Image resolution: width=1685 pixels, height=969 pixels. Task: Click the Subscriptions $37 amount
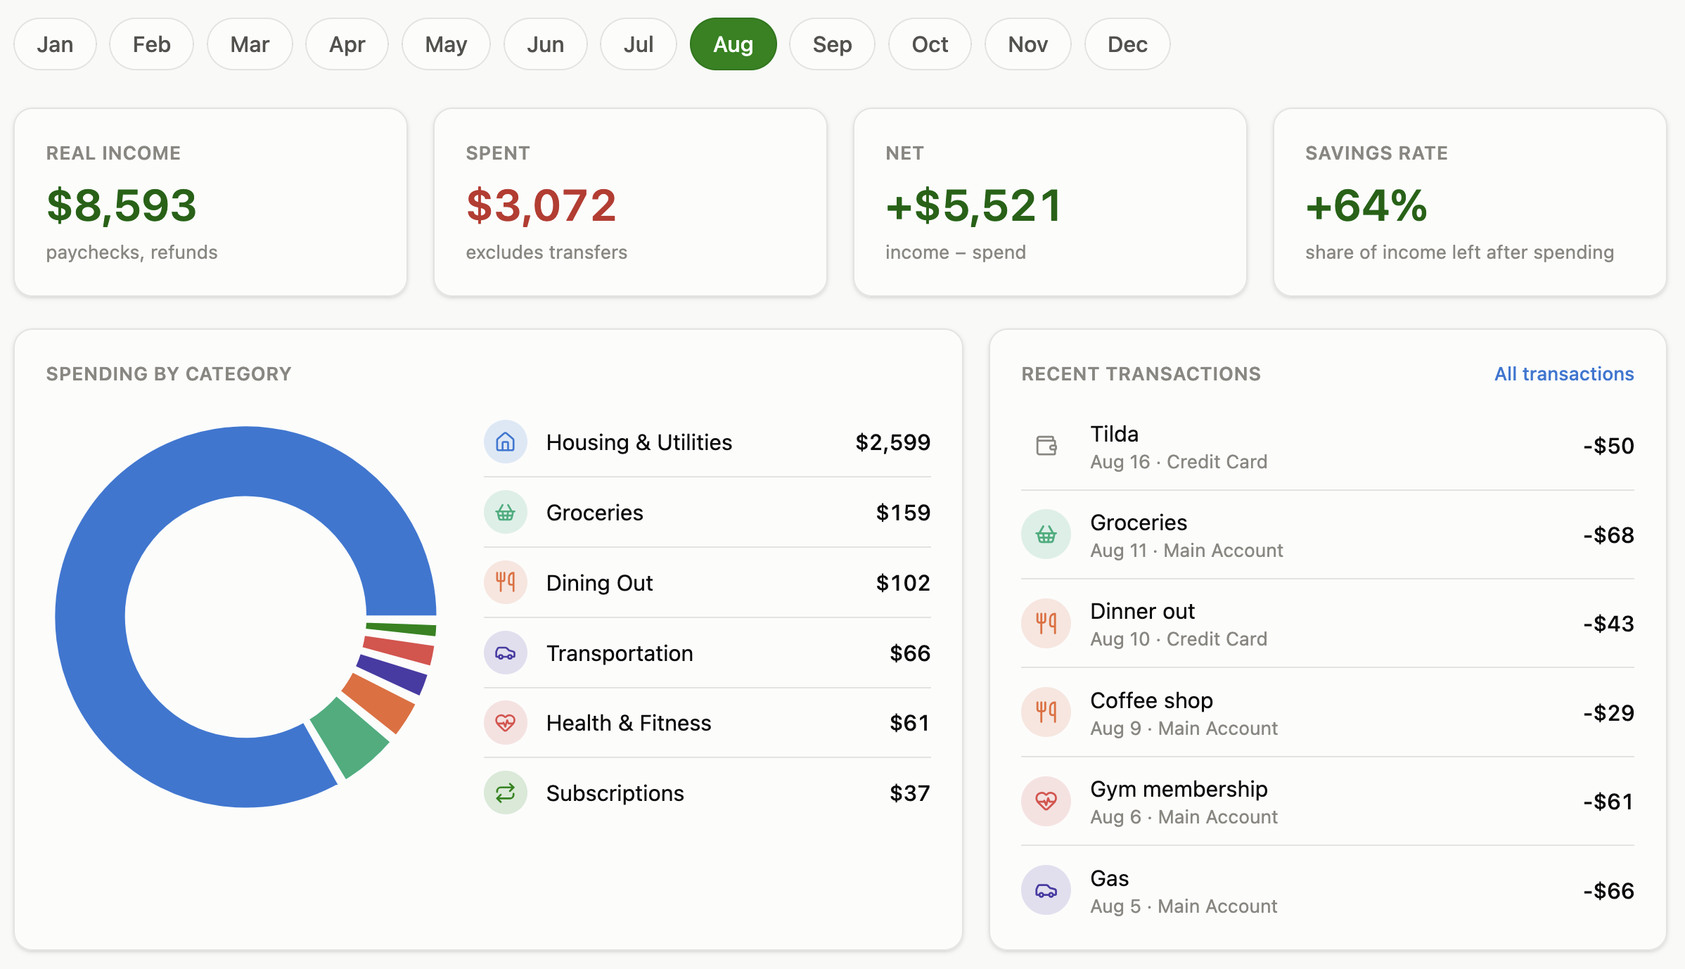[909, 793]
